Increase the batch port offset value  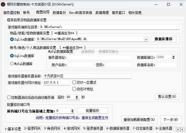coord(72,110)
